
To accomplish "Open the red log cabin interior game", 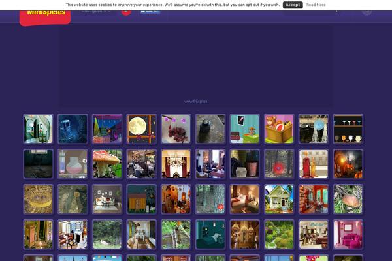I will click(x=314, y=199).
